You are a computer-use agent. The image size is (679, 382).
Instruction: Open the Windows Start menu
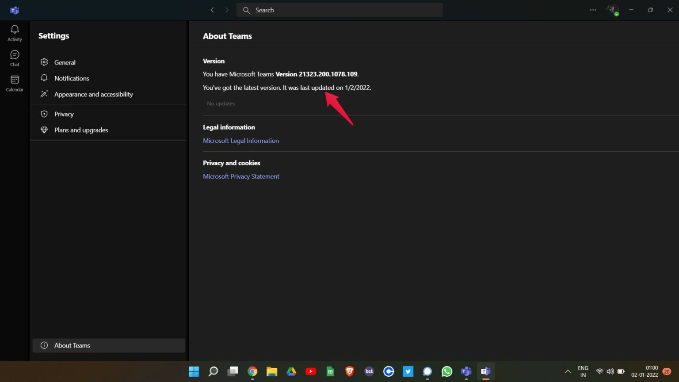click(x=194, y=371)
